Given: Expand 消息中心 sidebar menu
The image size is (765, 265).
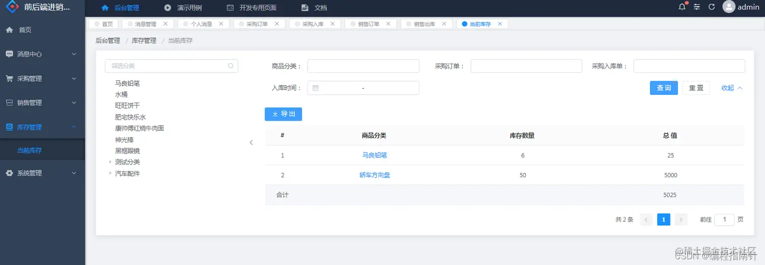Looking at the screenshot, I should [42, 54].
